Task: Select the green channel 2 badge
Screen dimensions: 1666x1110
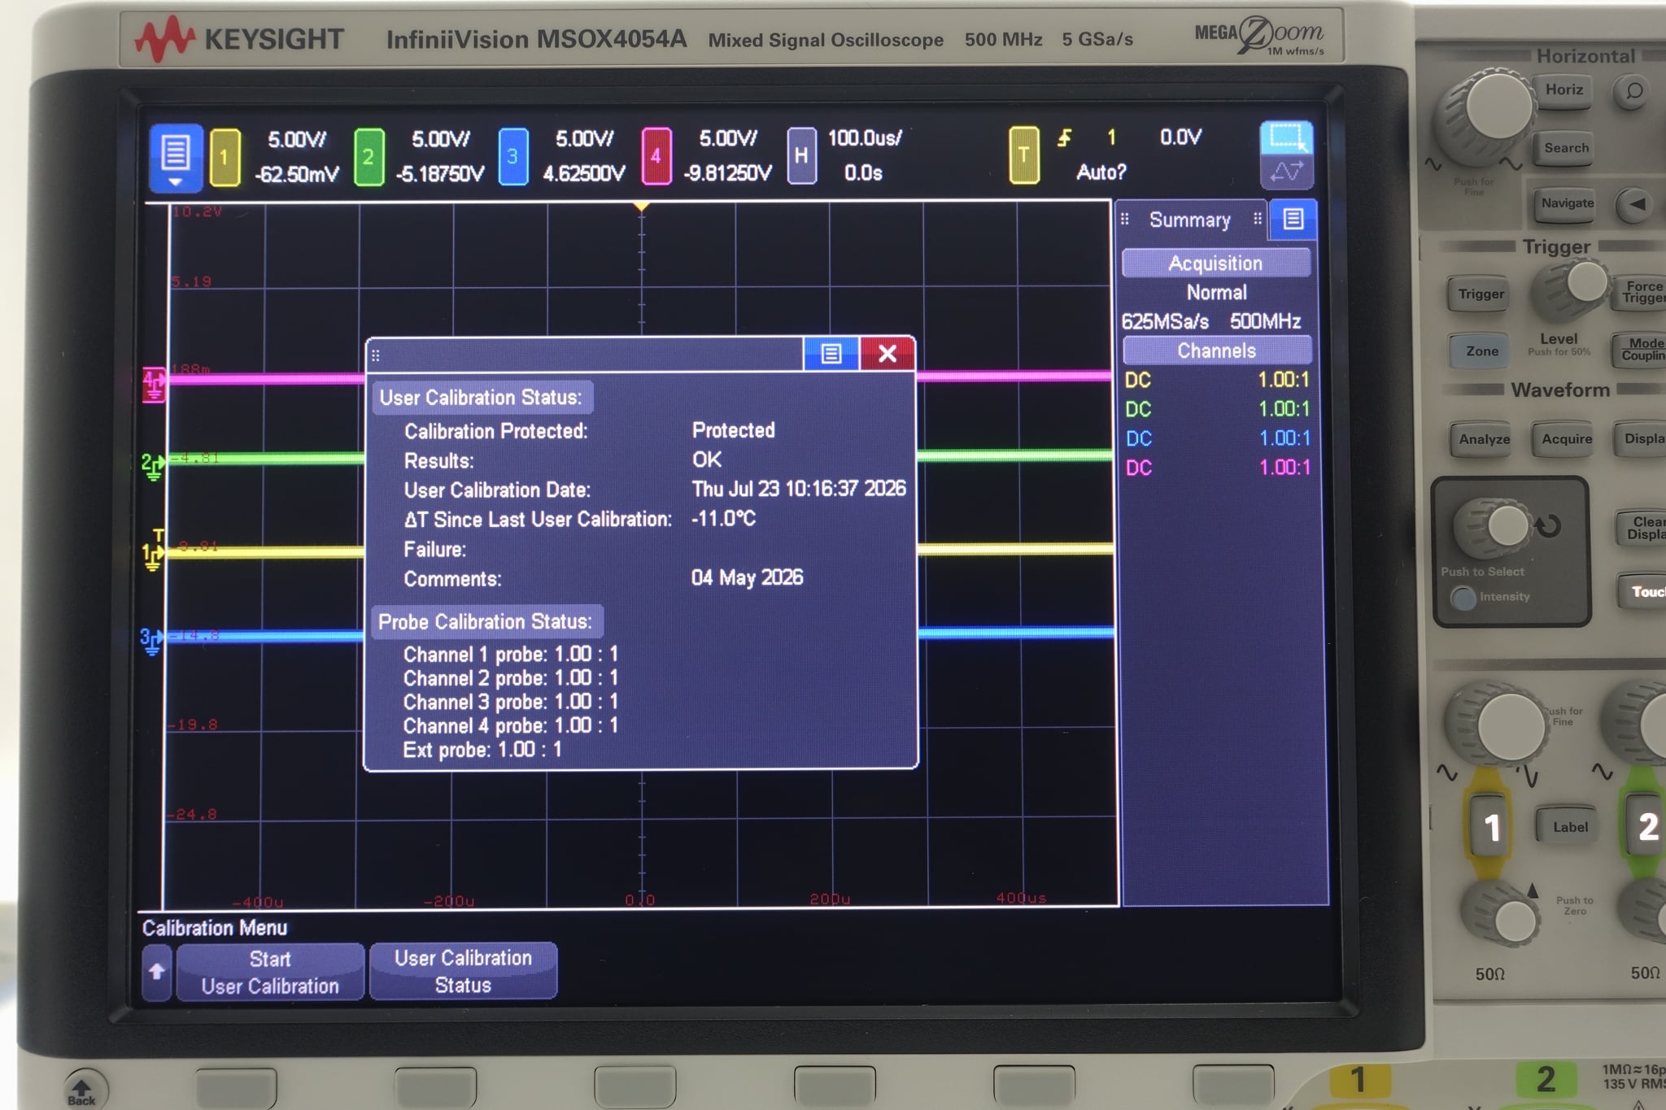Action: point(369,157)
